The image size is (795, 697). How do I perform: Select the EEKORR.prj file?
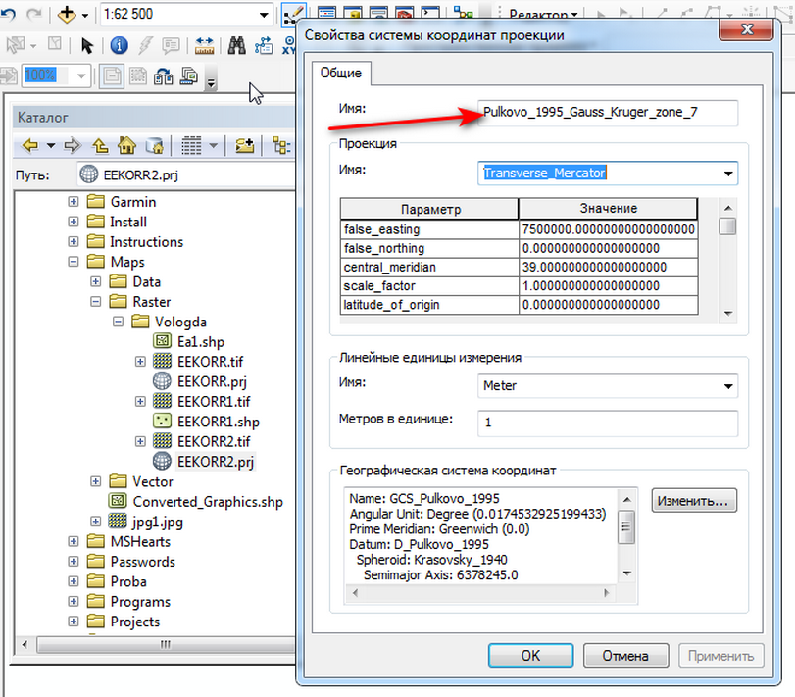pyautogui.click(x=212, y=381)
